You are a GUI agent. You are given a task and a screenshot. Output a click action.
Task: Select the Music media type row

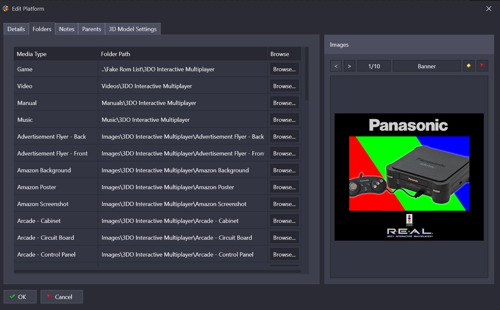(56, 120)
